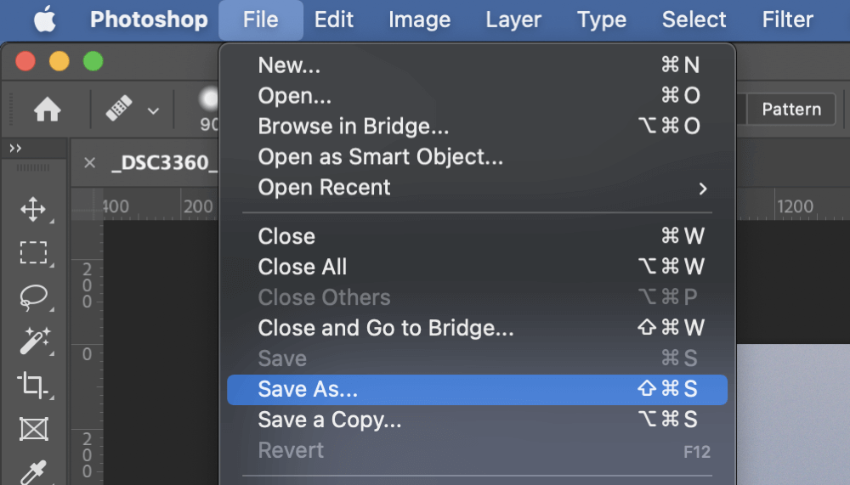Choose Save a Copy menu entry

coord(477,420)
